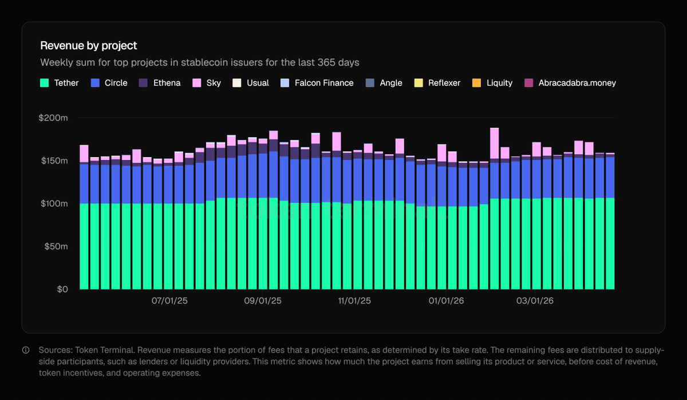
Task: Toggle the Reflexer legend label
Action: [x=444, y=83]
